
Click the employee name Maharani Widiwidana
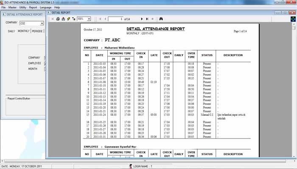tap(120, 48)
